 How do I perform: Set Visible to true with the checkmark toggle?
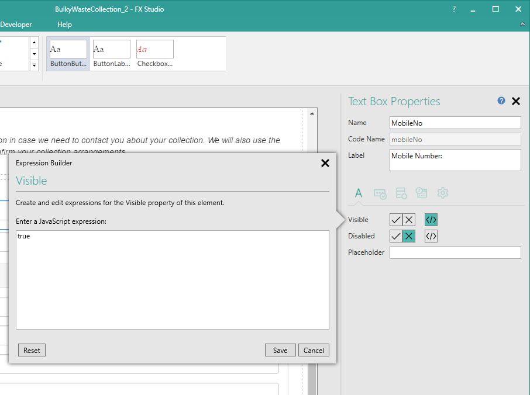pyautogui.click(x=395, y=219)
